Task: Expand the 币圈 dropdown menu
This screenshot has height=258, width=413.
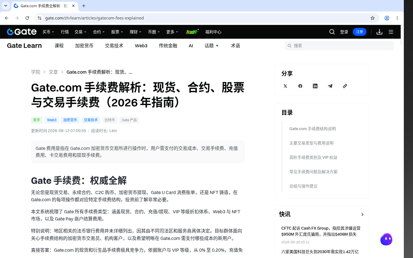Action: 154,32
